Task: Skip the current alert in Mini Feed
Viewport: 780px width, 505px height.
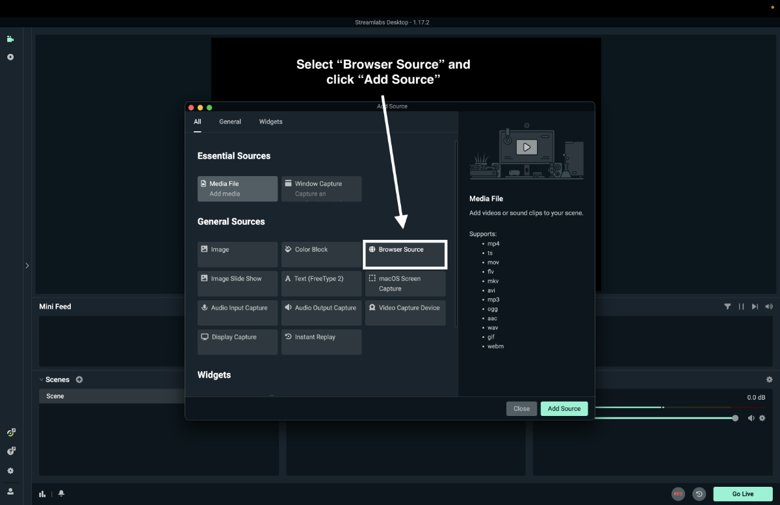Action: pos(755,307)
